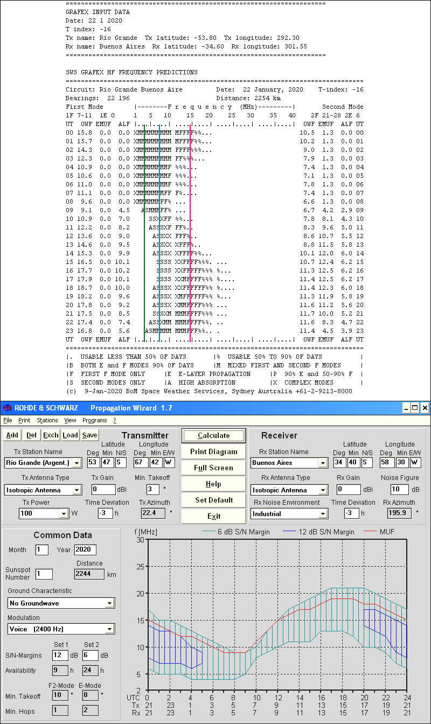Expand the Ground Characteristic dropdown

tap(110, 603)
